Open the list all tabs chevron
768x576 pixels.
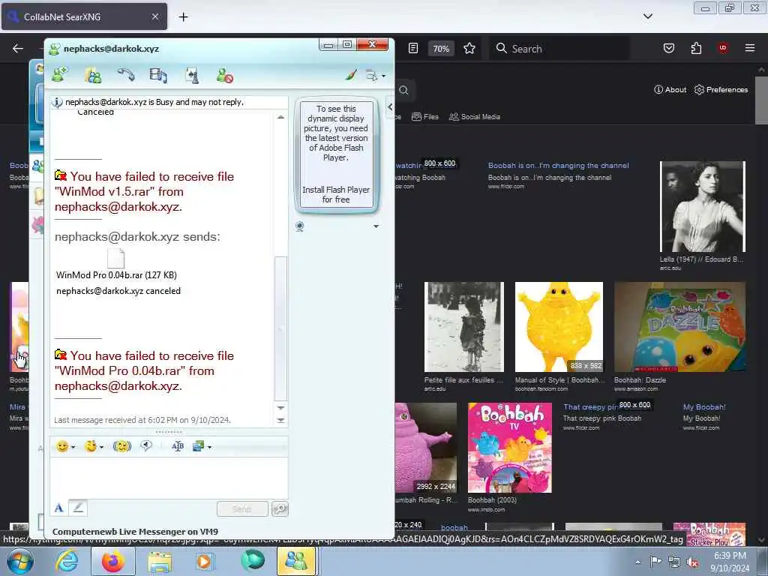(x=647, y=16)
